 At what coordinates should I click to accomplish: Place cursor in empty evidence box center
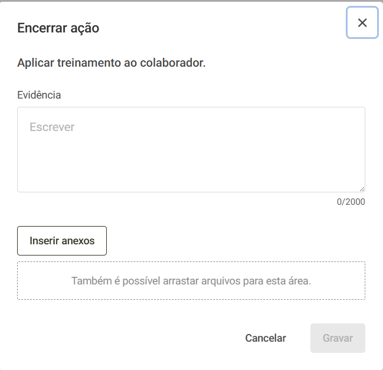[x=191, y=149]
